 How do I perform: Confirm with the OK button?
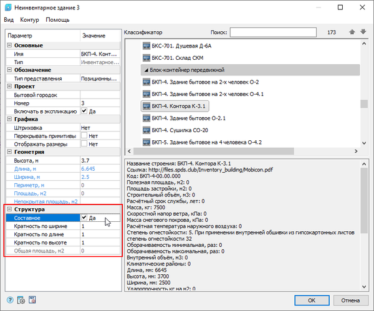click(312, 300)
